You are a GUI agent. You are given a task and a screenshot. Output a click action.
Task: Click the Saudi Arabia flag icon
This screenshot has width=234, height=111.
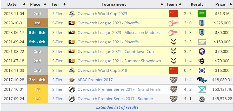tap(202, 14)
